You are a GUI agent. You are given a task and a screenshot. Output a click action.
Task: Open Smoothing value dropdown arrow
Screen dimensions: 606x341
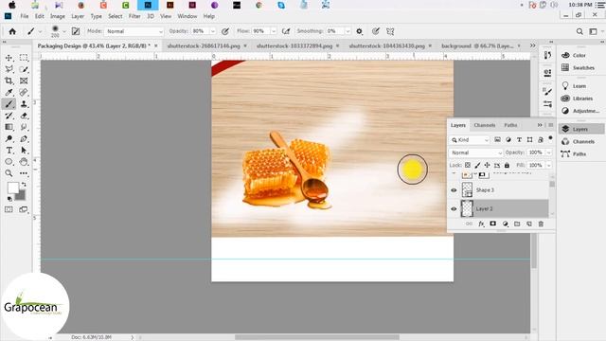coord(348,31)
